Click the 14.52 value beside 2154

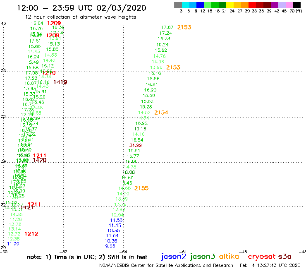[x=144, y=113]
